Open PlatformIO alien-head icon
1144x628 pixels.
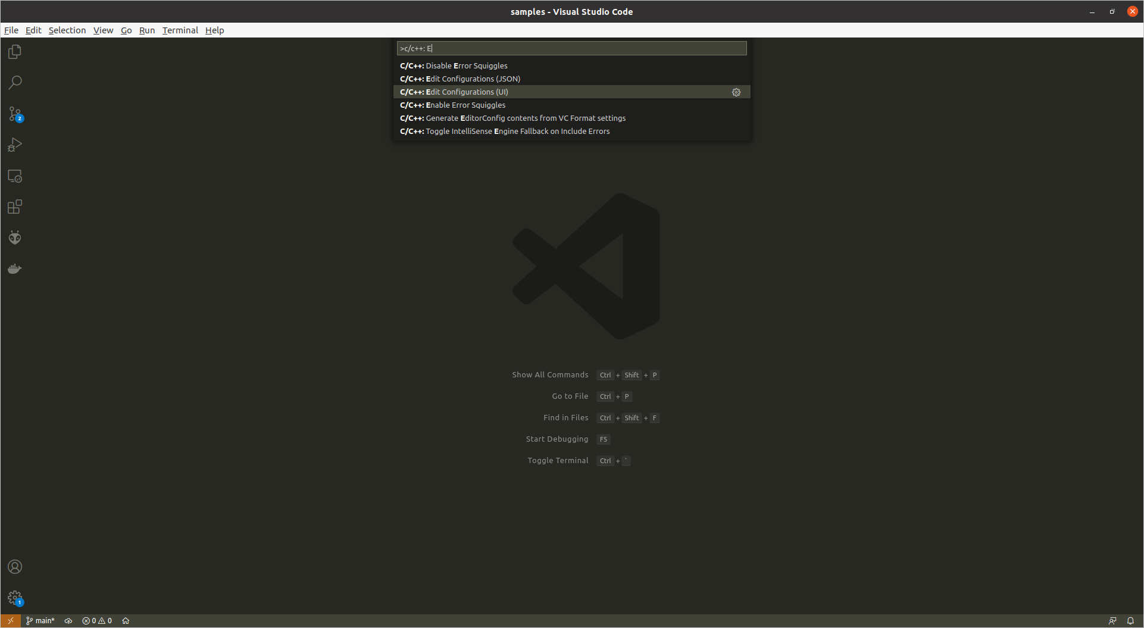pyautogui.click(x=15, y=238)
